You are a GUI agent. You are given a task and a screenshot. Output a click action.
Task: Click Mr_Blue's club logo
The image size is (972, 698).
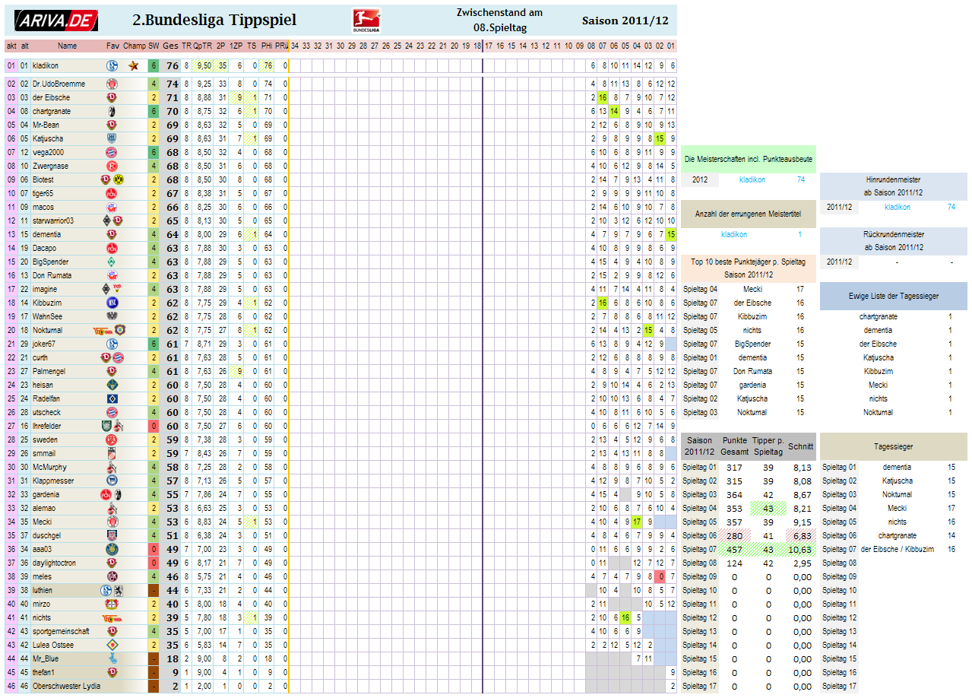[x=112, y=659]
